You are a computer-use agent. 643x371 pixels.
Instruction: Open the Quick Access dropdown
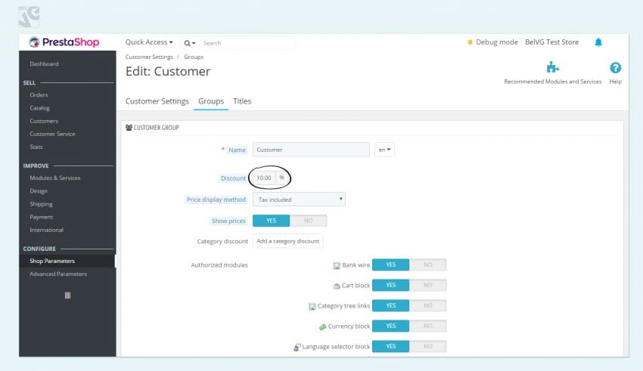click(149, 42)
